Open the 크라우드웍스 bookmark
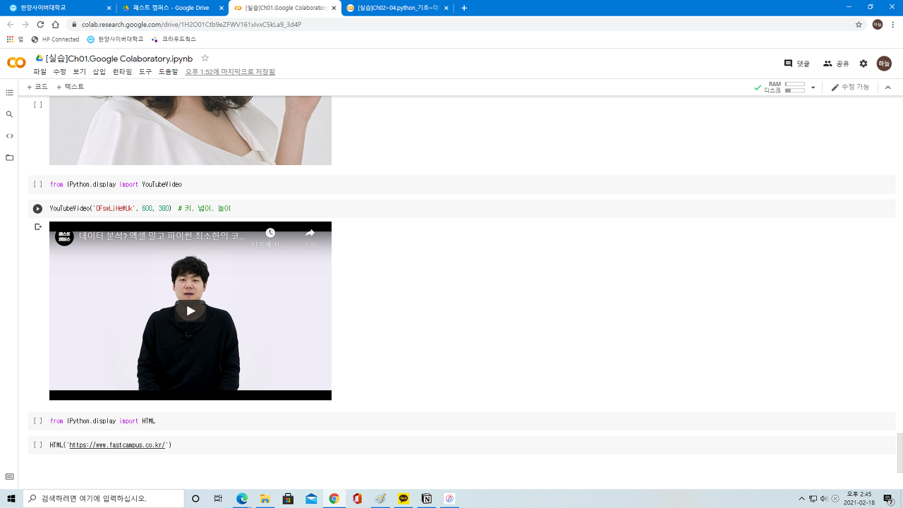Image resolution: width=903 pixels, height=508 pixels. pos(174,40)
